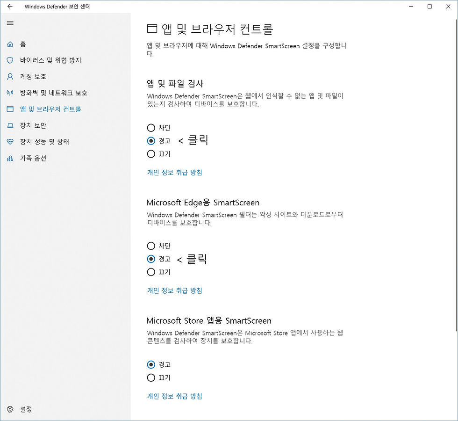Click the vertical scrollbar thumb
This screenshot has height=421, width=458.
[x=456, y=175]
